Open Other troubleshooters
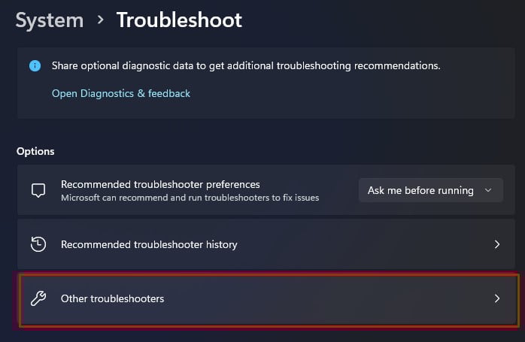This screenshot has height=342, width=525. click(269, 299)
